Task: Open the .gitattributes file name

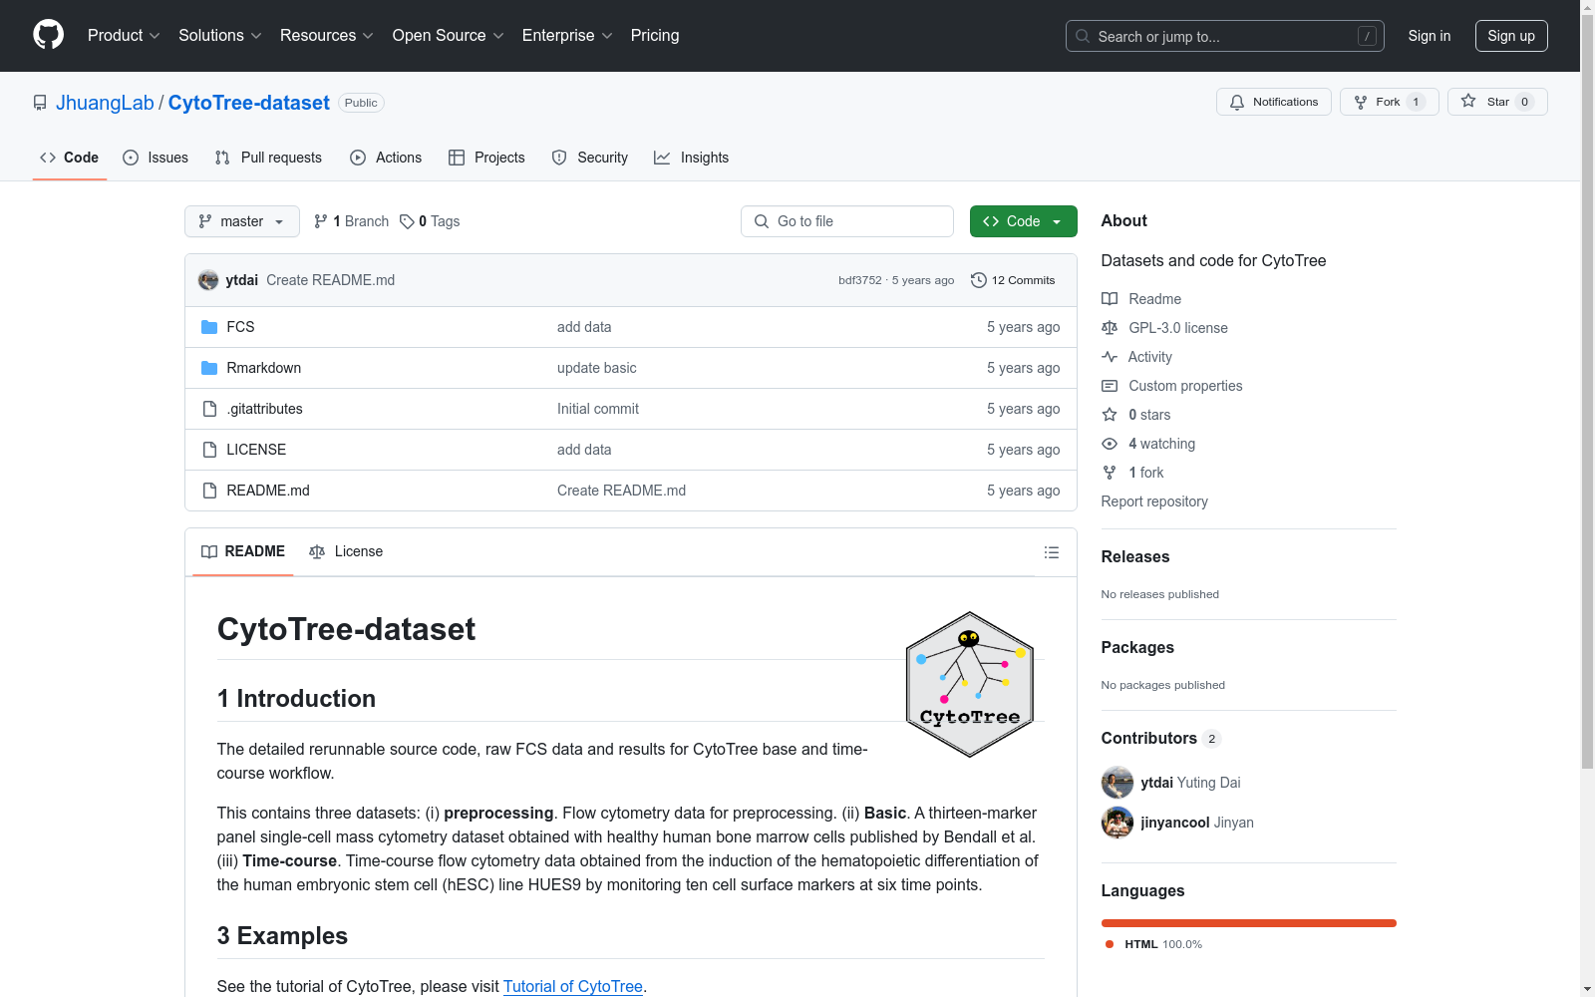Action: coord(264,409)
